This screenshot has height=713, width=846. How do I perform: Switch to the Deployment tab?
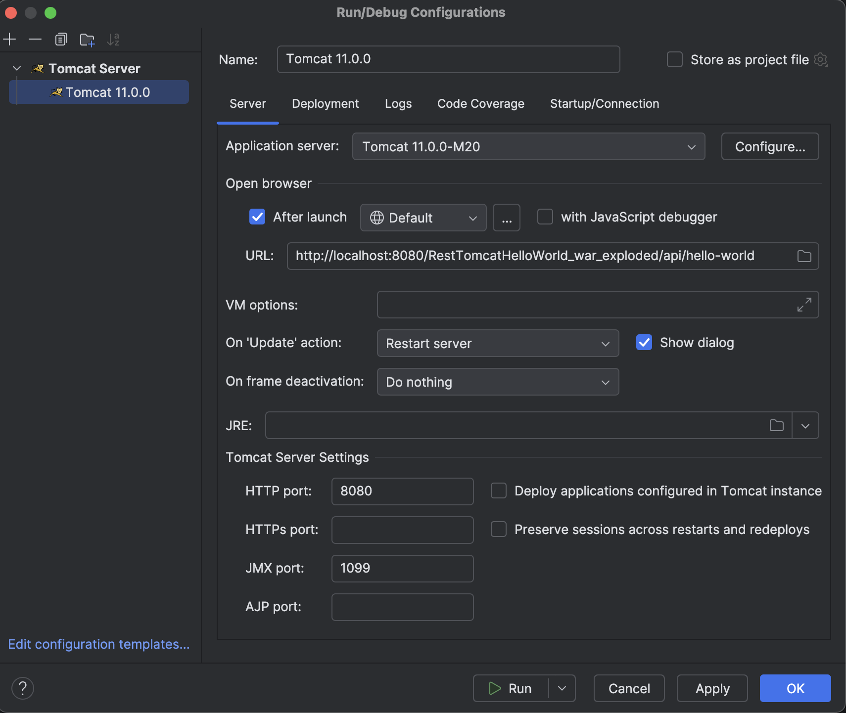[325, 104]
